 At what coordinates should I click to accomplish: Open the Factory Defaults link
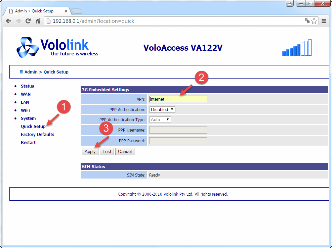click(x=37, y=135)
